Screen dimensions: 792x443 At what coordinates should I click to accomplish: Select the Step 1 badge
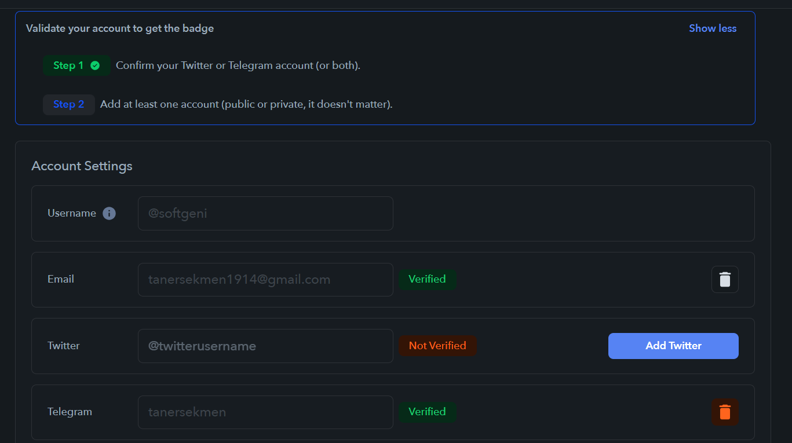click(76, 65)
